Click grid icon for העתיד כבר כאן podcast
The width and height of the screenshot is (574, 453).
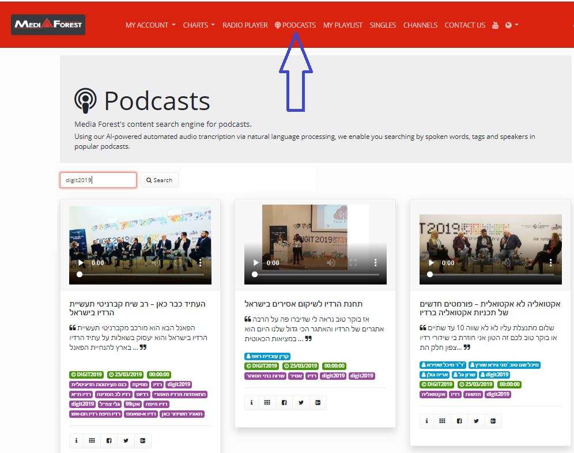pyautogui.click(x=92, y=440)
